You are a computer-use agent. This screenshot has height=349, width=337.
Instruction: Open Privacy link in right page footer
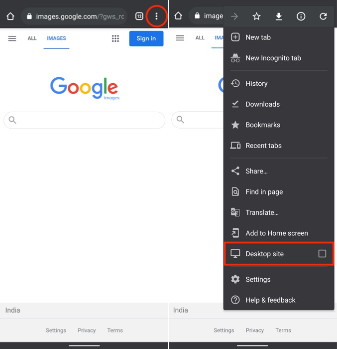(255, 330)
